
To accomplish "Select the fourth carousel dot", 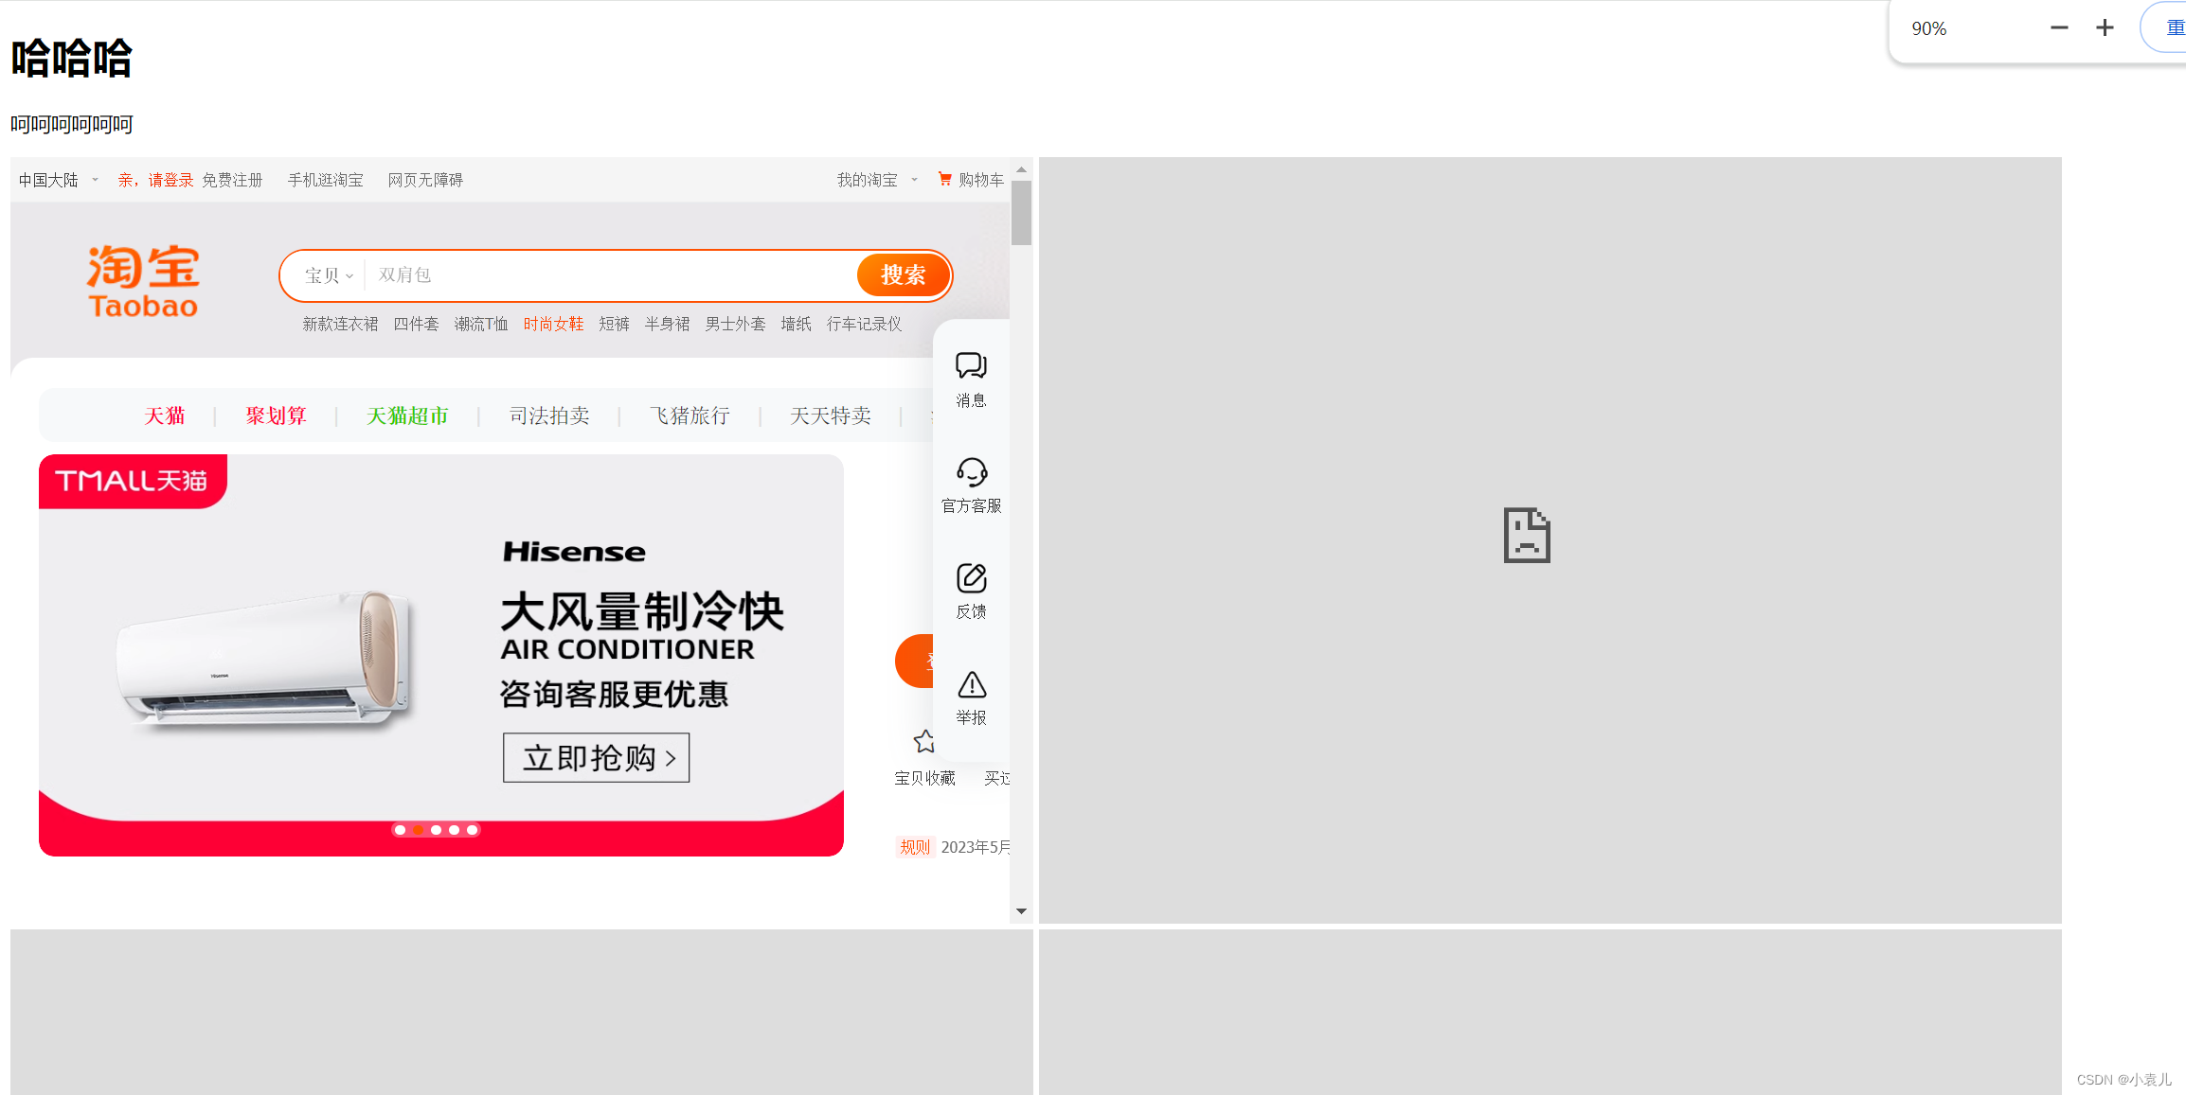I will click(454, 830).
